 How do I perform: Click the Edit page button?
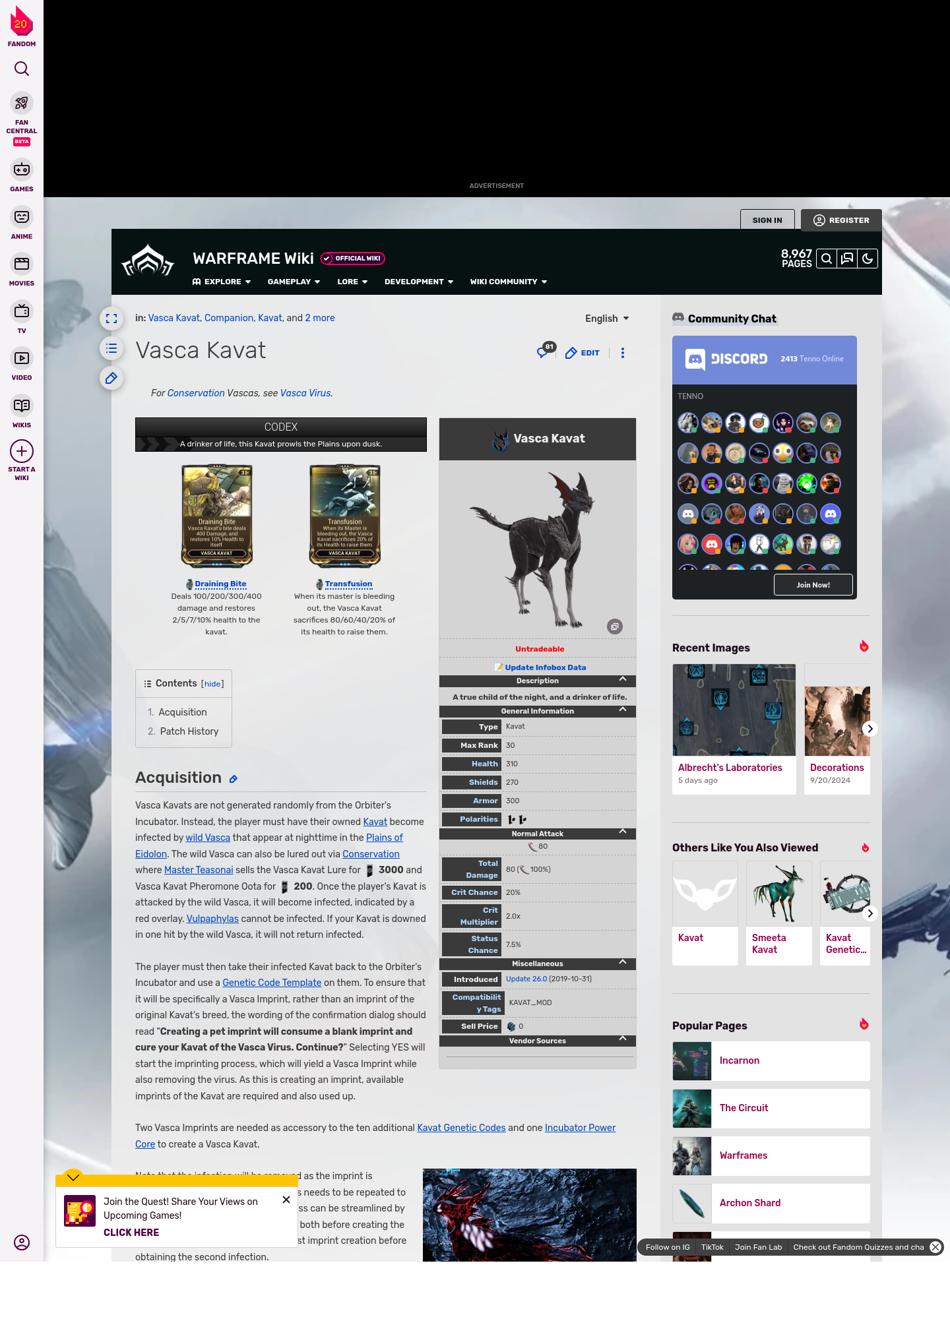click(x=583, y=353)
